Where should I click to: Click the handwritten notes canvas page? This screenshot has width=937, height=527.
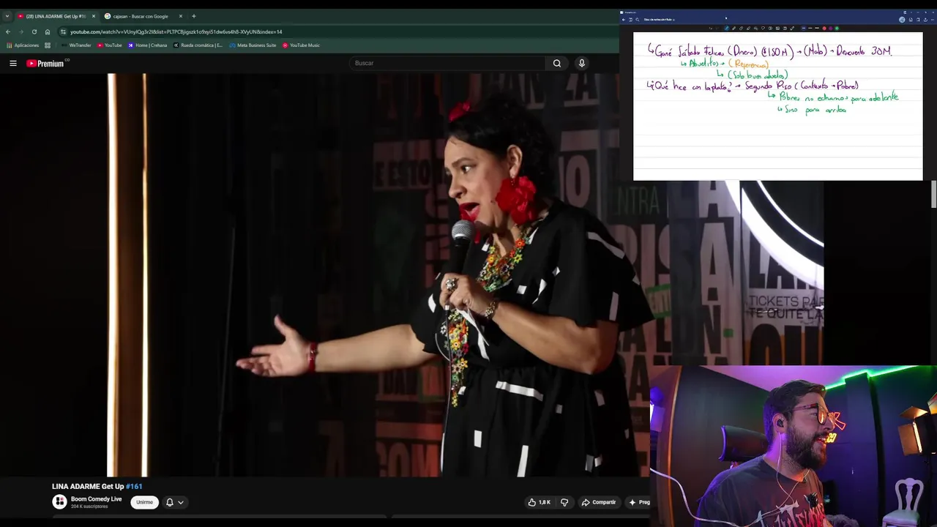click(x=777, y=106)
